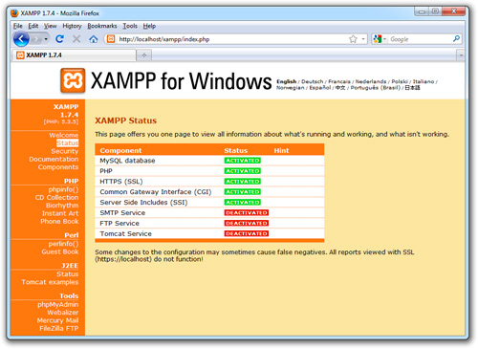The width and height of the screenshot is (478, 349).
Task: Click the search magnifier icon
Action: coord(456,39)
